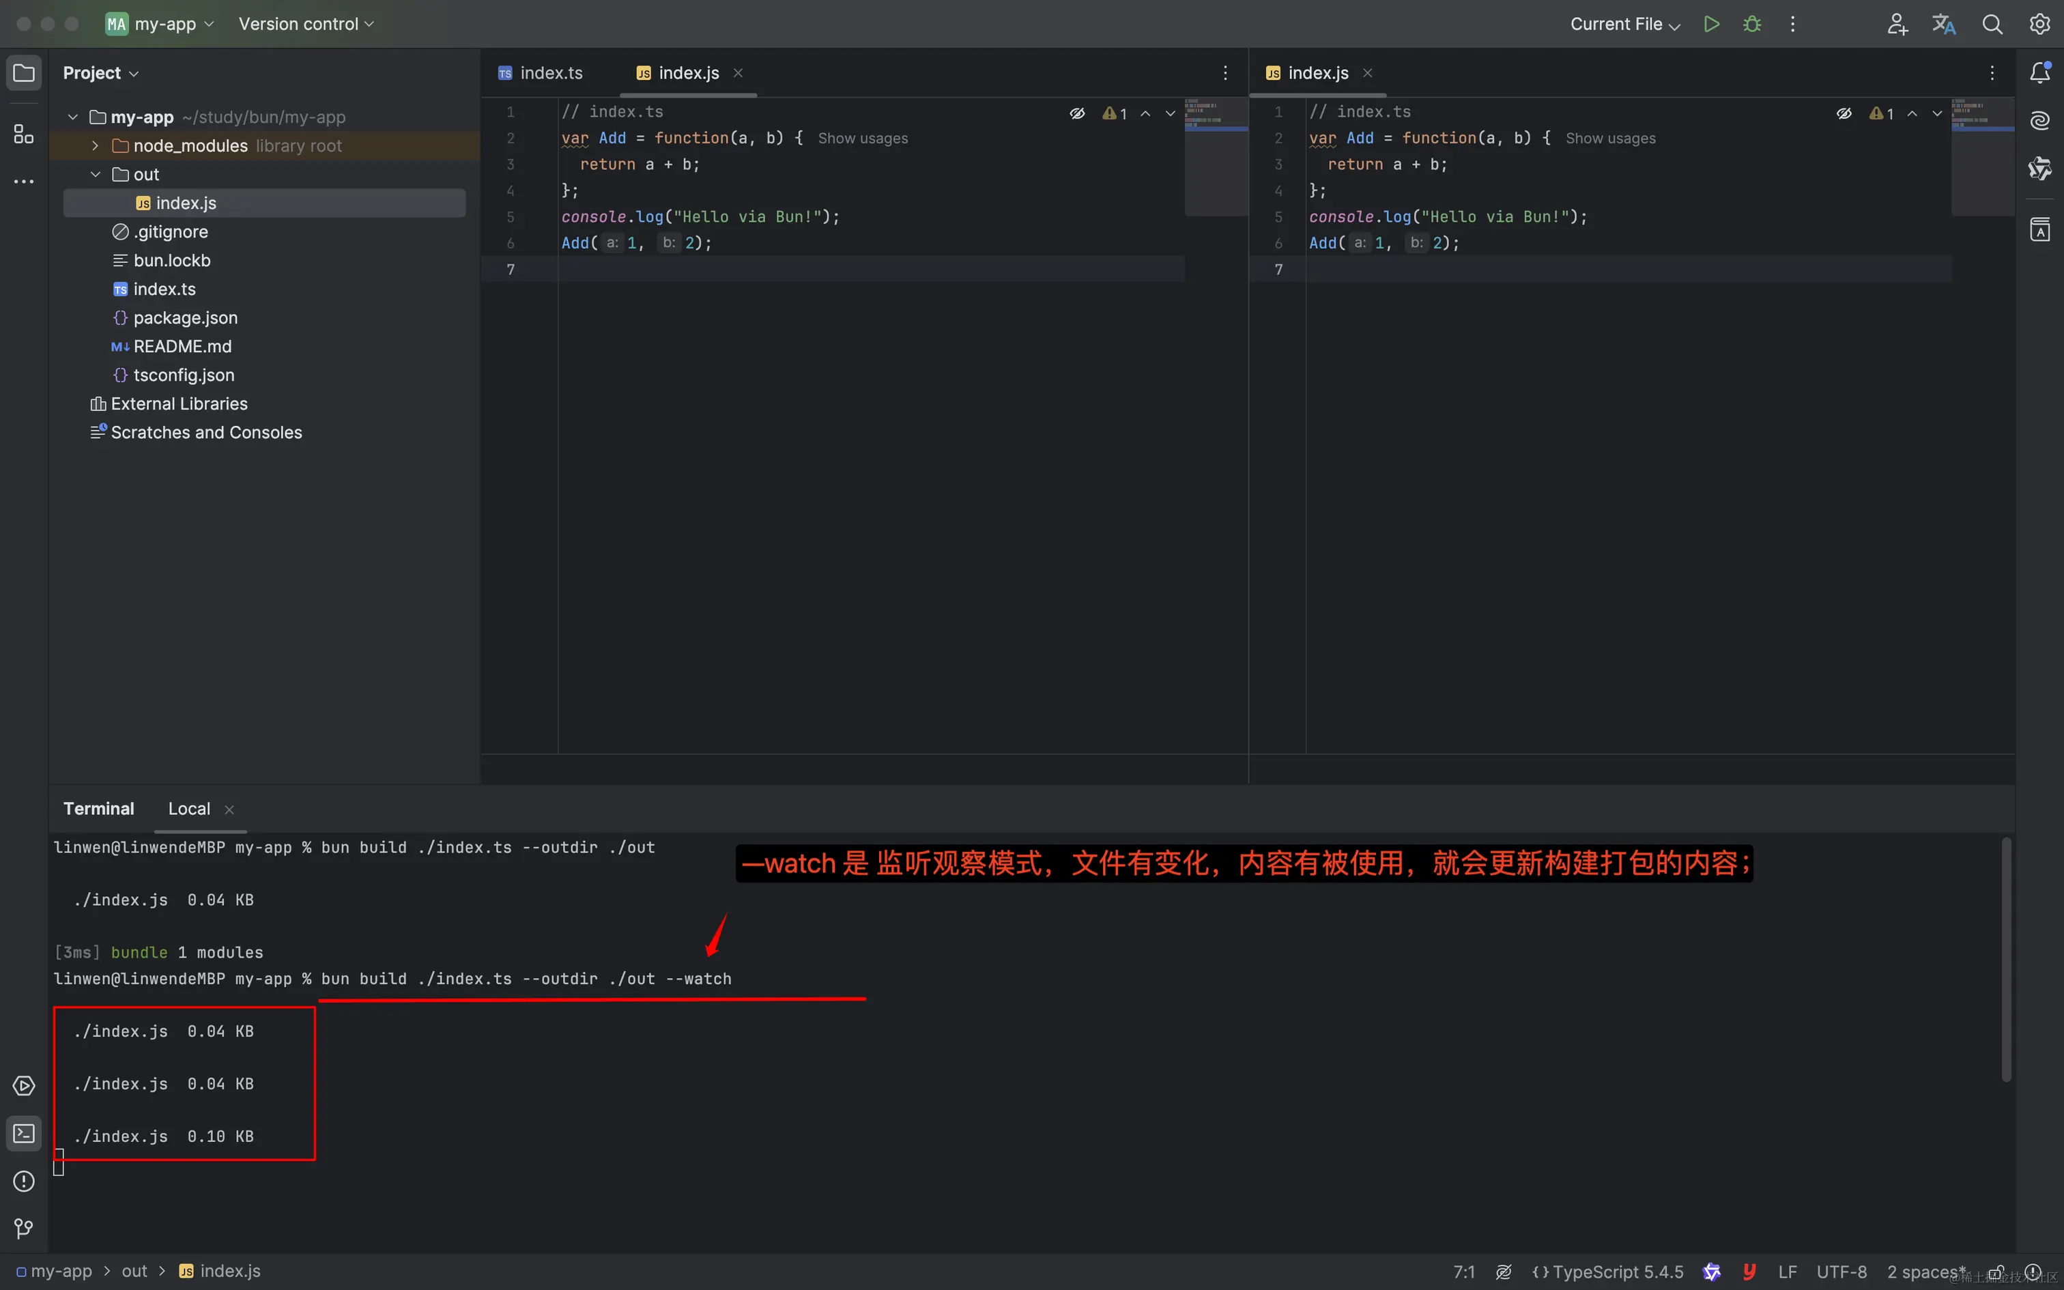The height and width of the screenshot is (1290, 2064).
Task: Debug the current file with bug icon
Action: click(x=1752, y=24)
